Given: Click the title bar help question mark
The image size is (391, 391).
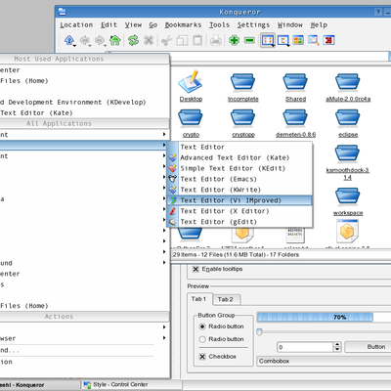Looking at the screenshot, I should click(x=378, y=12).
